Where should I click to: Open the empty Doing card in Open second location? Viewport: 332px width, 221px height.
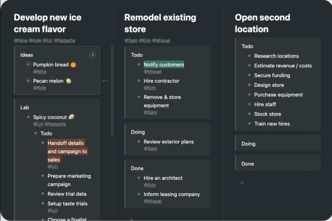click(x=278, y=144)
